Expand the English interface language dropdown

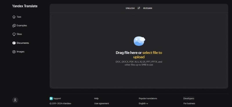click(143, 104)
